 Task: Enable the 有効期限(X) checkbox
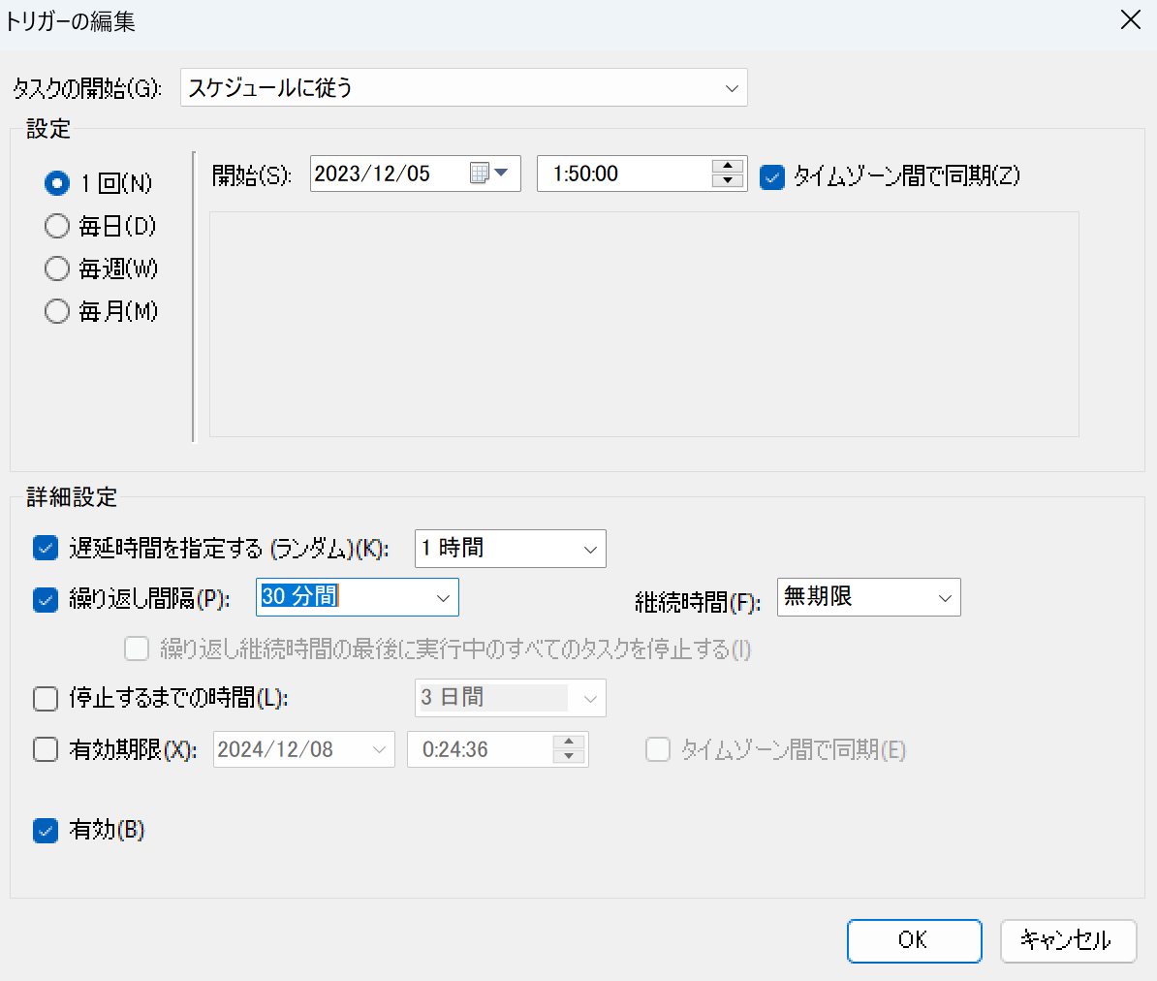(46, 750)
